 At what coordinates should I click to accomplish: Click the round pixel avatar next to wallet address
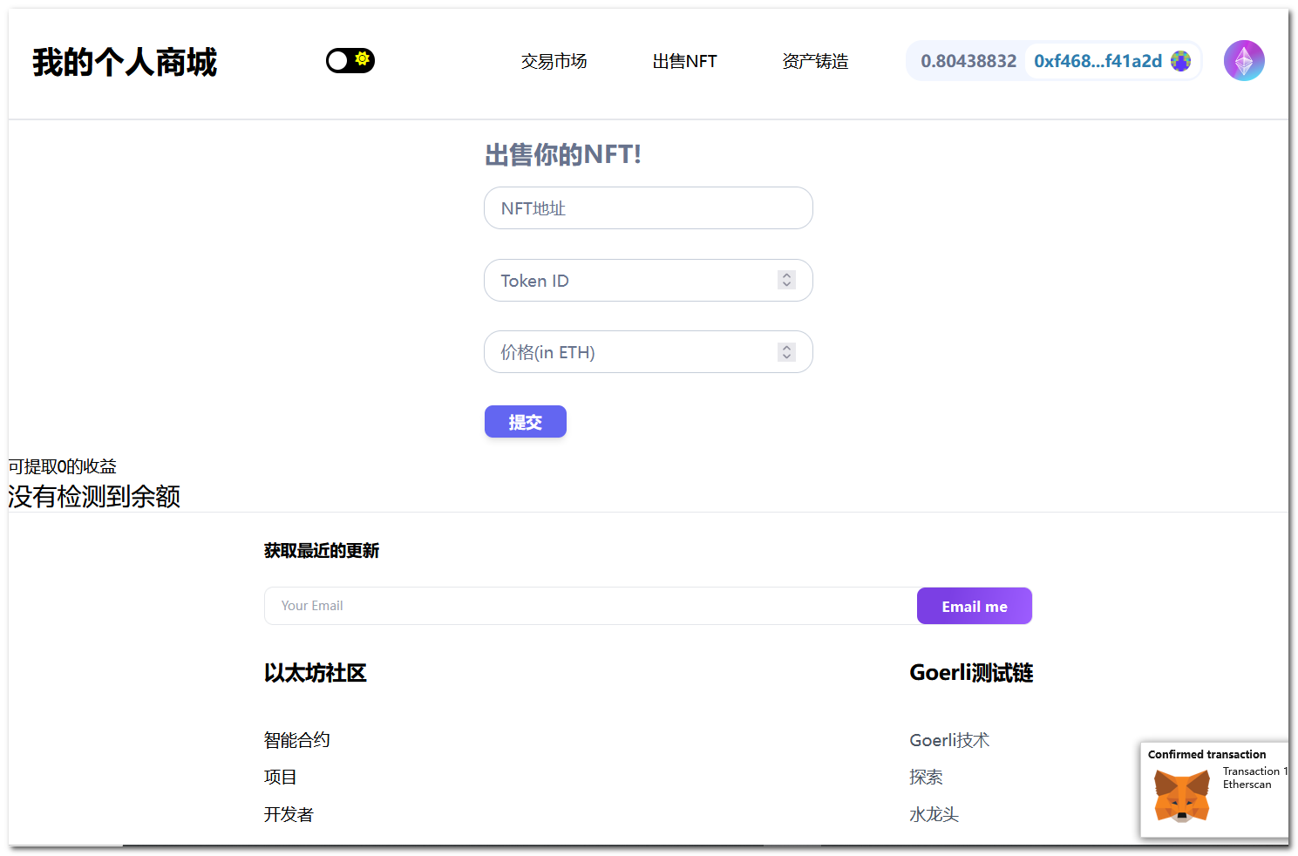pos(1181,61)
